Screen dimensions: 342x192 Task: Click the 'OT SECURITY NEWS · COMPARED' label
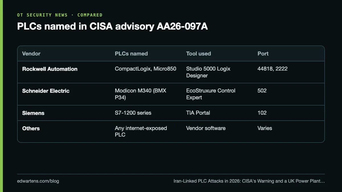pyautogui.click(x=60, y=15)
